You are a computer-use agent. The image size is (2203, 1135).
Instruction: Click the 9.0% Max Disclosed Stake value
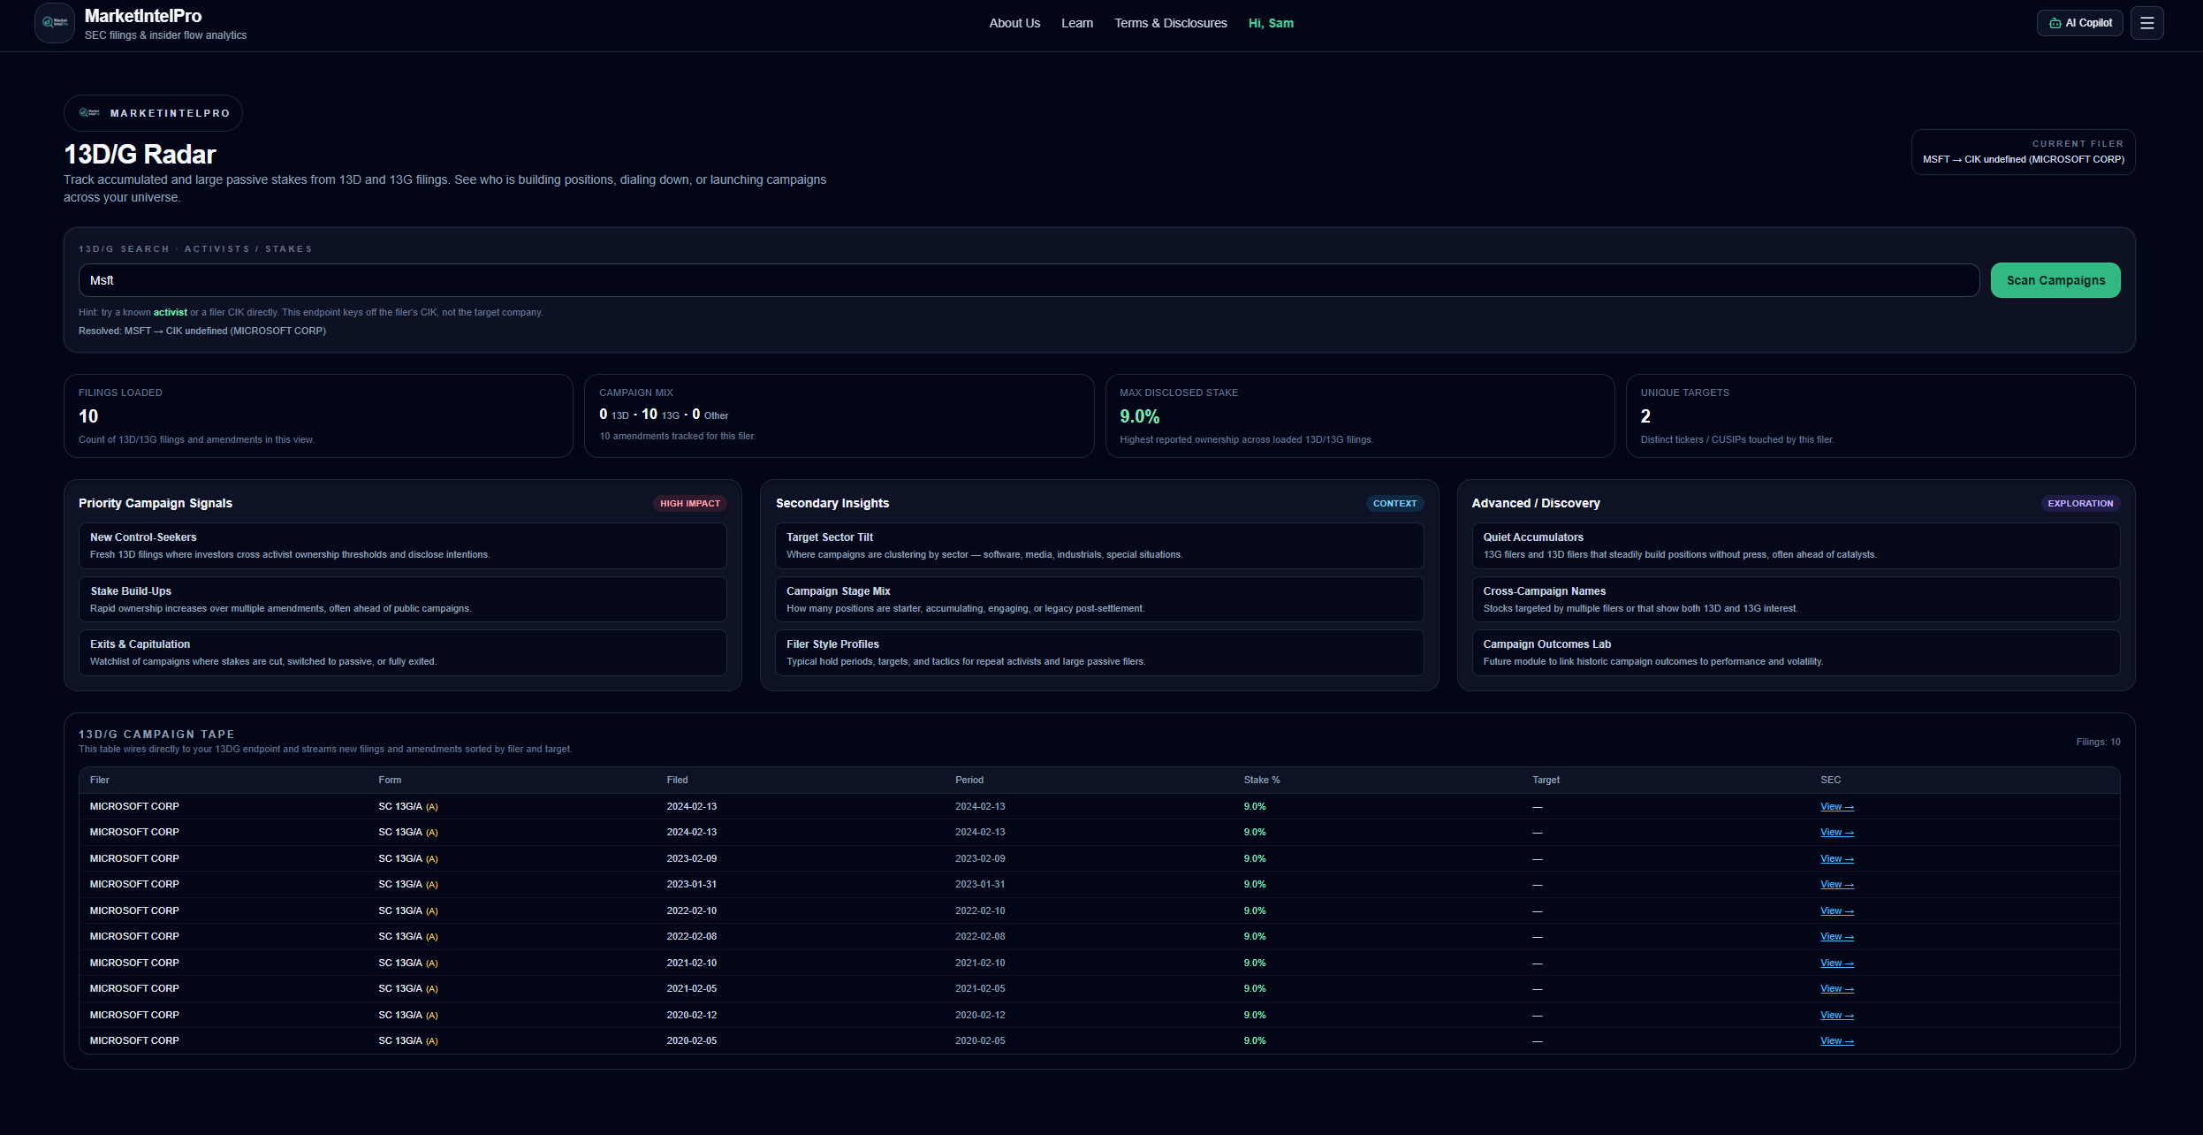point(1139,415)
